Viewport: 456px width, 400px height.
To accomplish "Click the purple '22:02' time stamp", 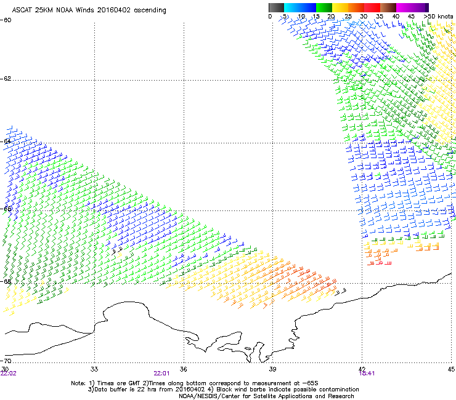I will click(x=9, y=374).
